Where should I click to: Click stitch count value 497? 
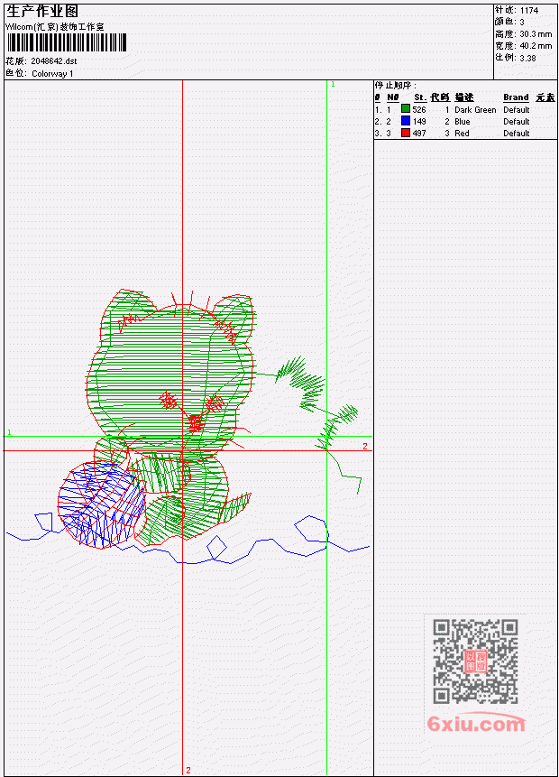click(x=419, y=134)
